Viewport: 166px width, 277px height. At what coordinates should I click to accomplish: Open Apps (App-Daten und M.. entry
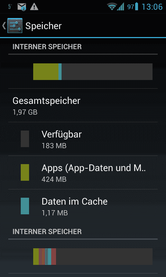83,172
